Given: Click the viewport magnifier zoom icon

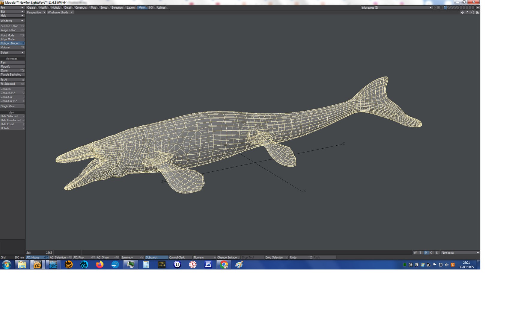Looking at the screenshot, I should click(x=473, y=12).
